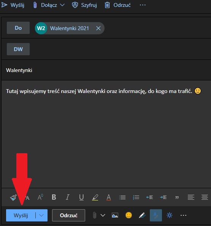This screenshot has width=211, height=226.
Task: Choose red font color icon
Action: click(109, 197)
